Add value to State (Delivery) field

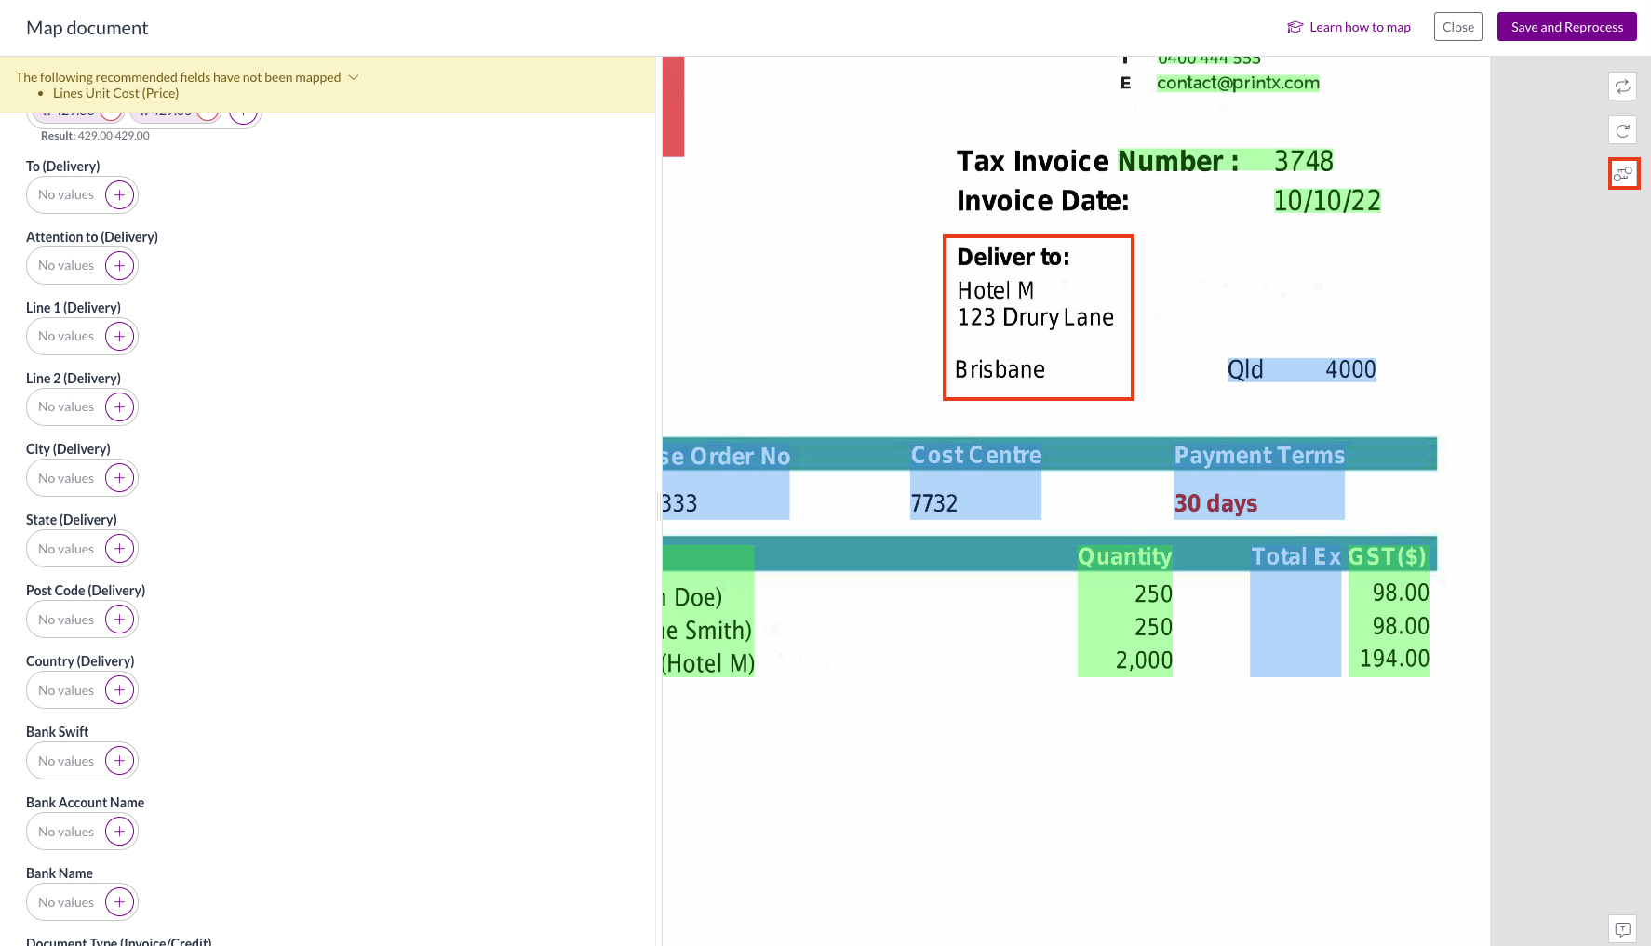click(120, 549)
